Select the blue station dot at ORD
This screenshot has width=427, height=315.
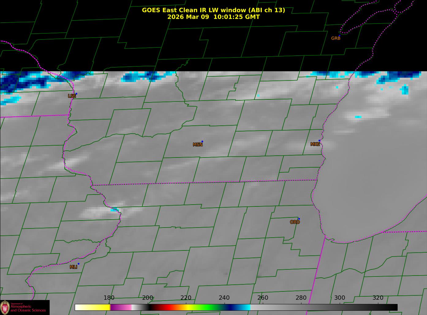click(x=299, y=219)
